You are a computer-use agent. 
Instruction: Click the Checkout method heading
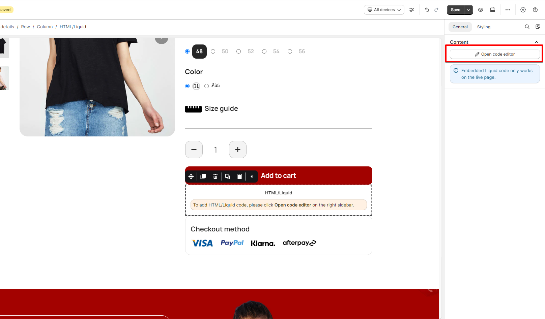(x=220, y=229)
